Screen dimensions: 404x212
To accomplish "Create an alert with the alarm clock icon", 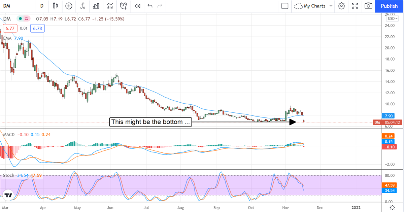I will (124, 6).
